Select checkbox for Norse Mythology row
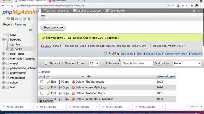 (x=42, y=87)
